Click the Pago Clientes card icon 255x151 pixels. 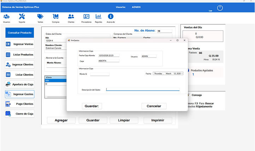pos(8,104)
